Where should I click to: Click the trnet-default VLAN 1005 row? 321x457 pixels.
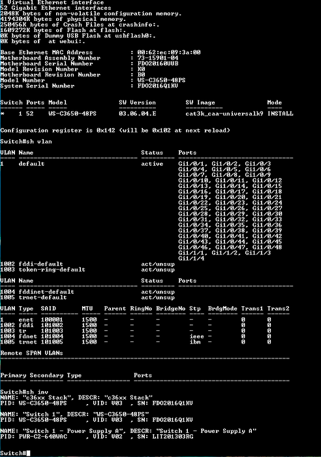[87, 298]
